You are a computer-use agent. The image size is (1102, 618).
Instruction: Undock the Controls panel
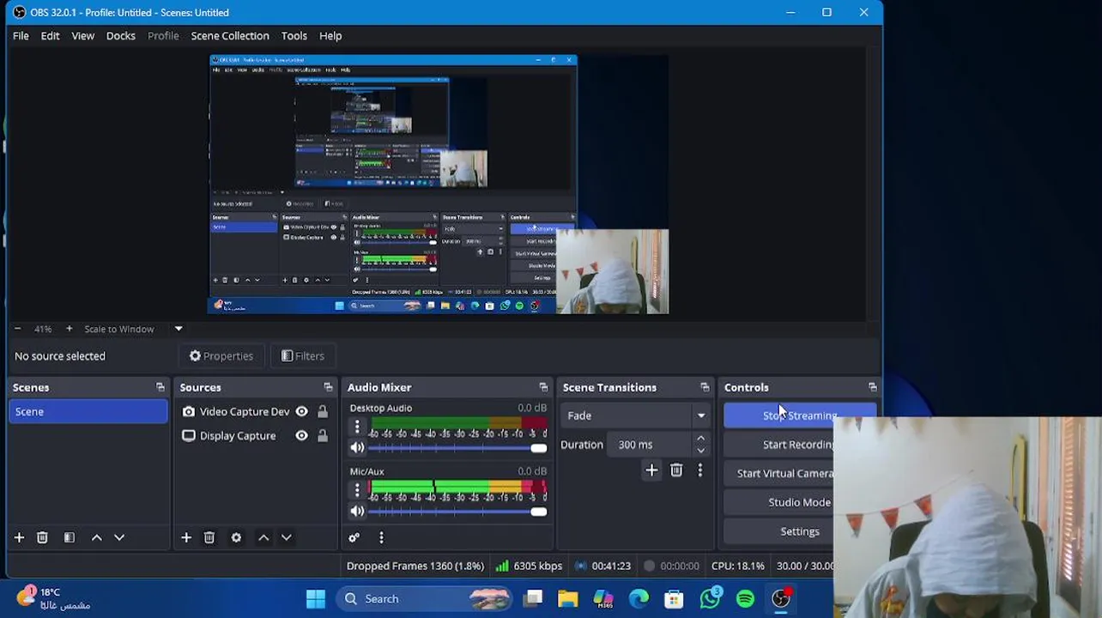(872, 387)
